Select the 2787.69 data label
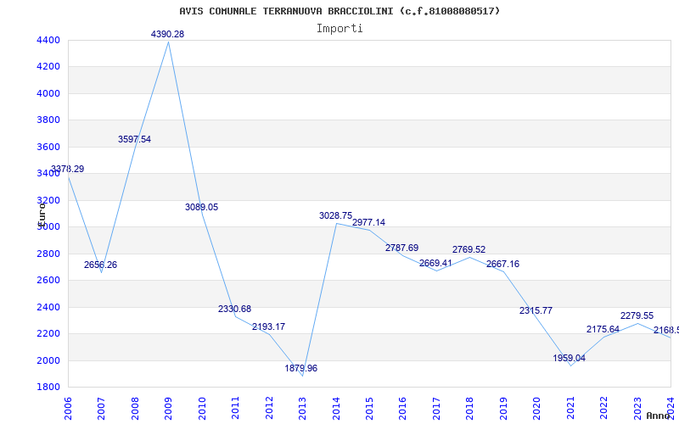 [401, 248]
